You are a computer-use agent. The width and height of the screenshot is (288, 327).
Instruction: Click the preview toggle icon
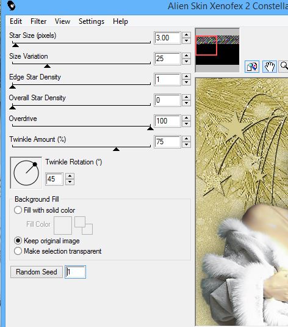[x=252, y=67]
